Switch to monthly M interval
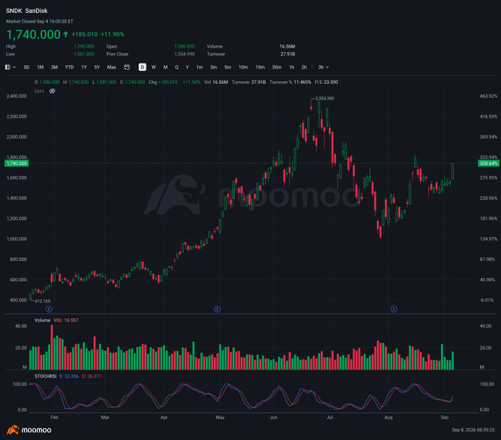 pos(166,67)
